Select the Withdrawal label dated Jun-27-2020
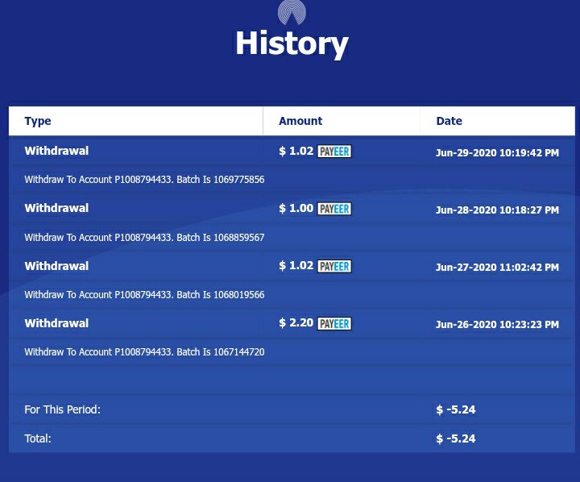This screenshot has width=580, height=482. point(56,266)
